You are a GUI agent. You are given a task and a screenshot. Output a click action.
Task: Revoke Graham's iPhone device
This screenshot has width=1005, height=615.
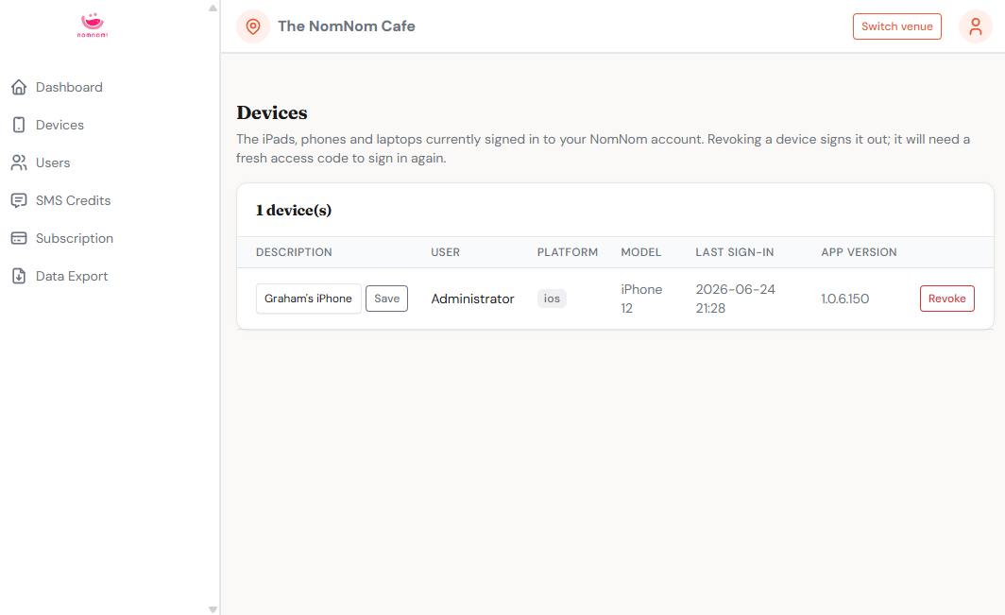coord(946,299)
